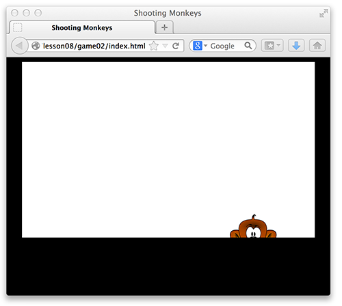Click the Google search engine icon
Viewport: 342px width, 306px height.
[x=198, y=46]
